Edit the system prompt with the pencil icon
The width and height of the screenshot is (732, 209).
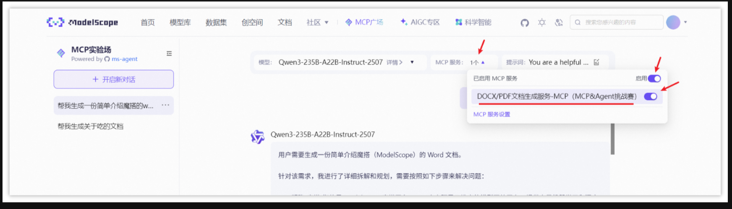(x=596, y=62)
